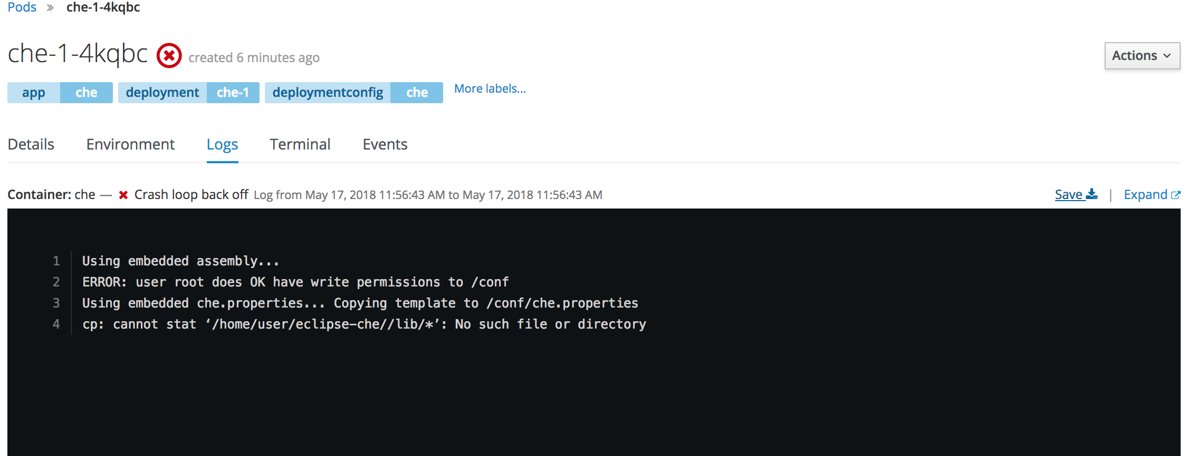Viewport: 1187px width, 456px height.
Task: Navigate back using the Pods breadcrumb link
Action: [x=21, y=7]
